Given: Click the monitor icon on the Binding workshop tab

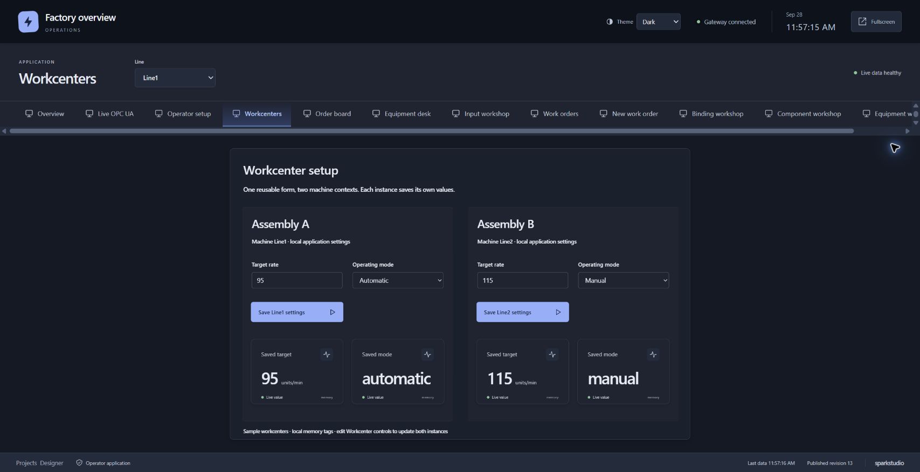Looking at the screenshot, I should point(683,114).
